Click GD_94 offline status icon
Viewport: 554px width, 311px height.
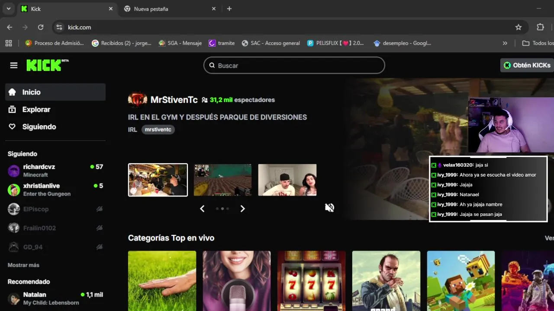tap(99, 247)
